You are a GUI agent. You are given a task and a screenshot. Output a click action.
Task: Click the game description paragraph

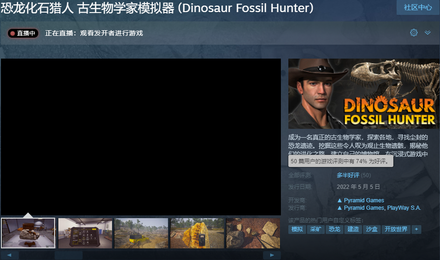click(x=358, y=146)
